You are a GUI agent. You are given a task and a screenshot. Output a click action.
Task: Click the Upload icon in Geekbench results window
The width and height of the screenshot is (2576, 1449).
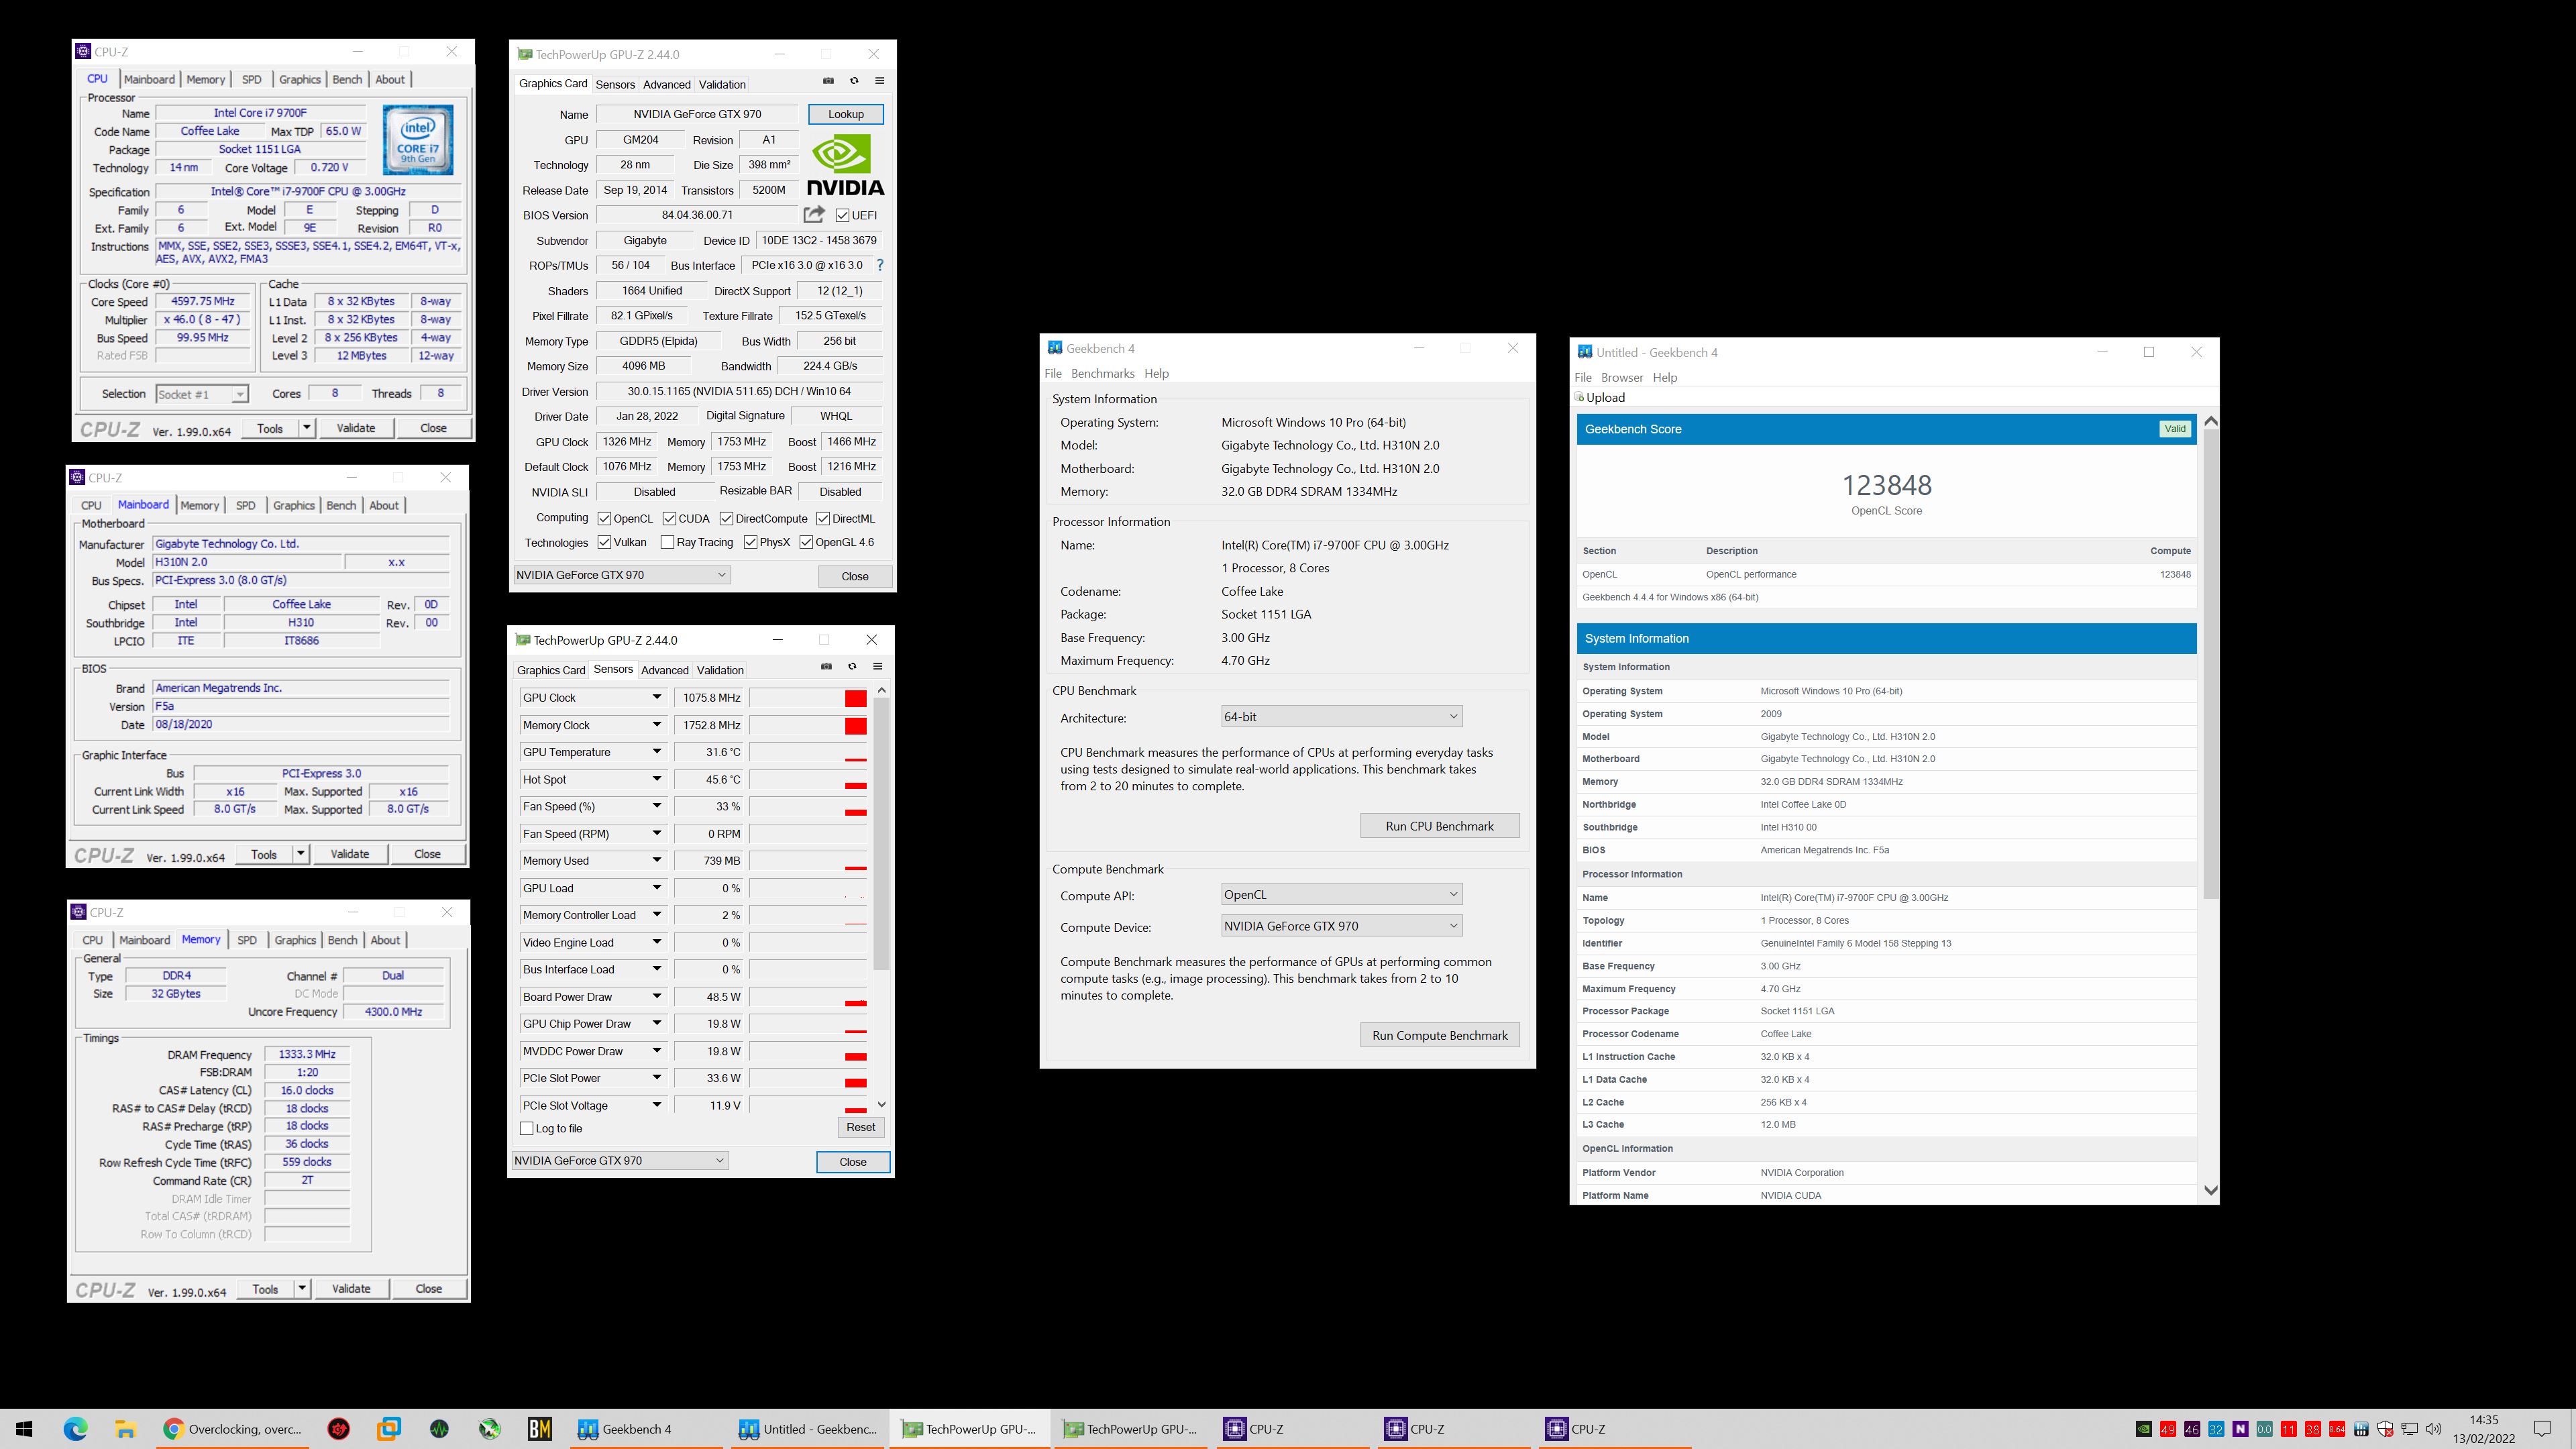point(1581,397)
